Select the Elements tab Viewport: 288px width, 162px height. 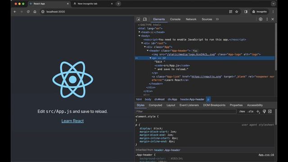point(159,19)
